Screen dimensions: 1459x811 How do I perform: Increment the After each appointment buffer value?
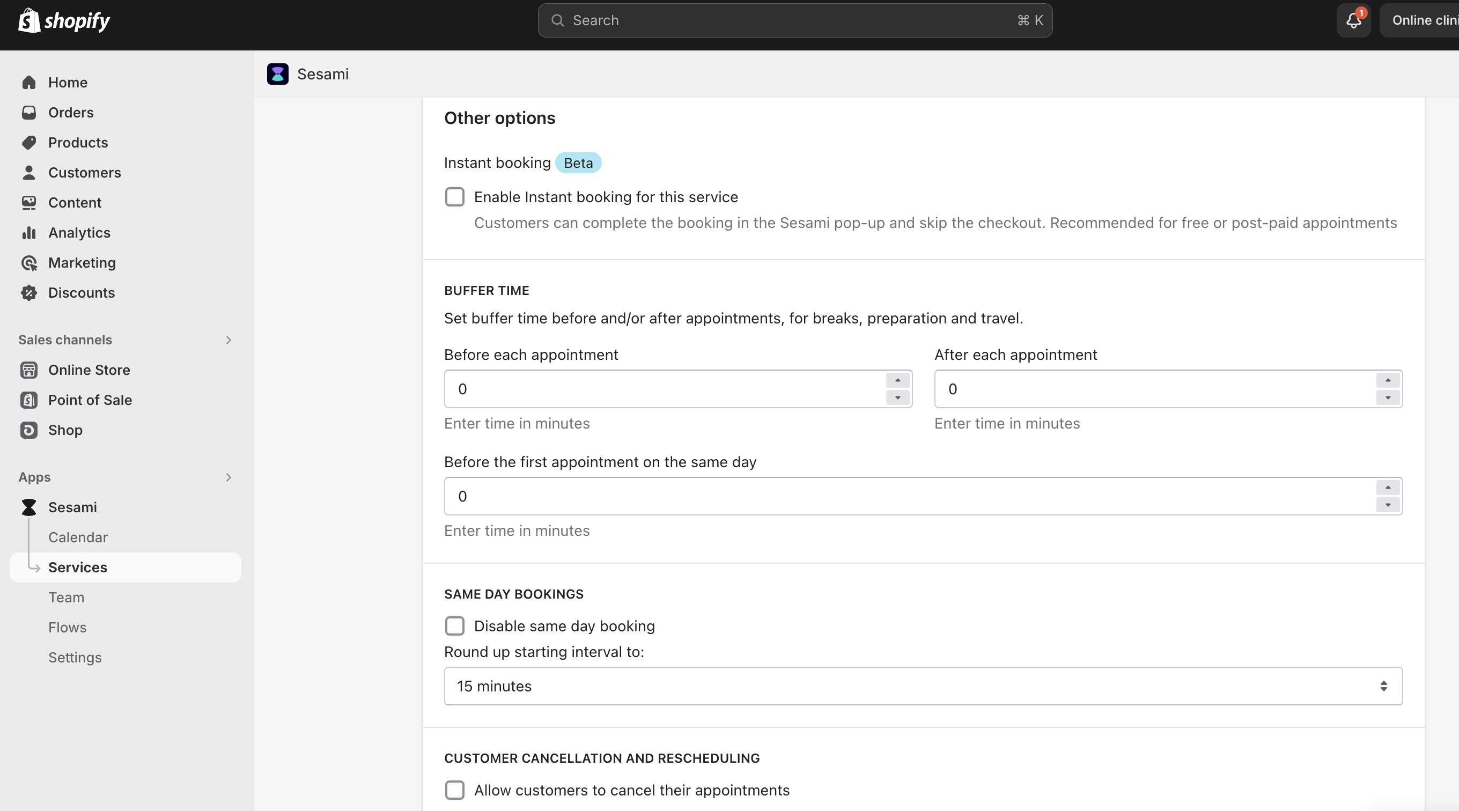point(1387,380)
